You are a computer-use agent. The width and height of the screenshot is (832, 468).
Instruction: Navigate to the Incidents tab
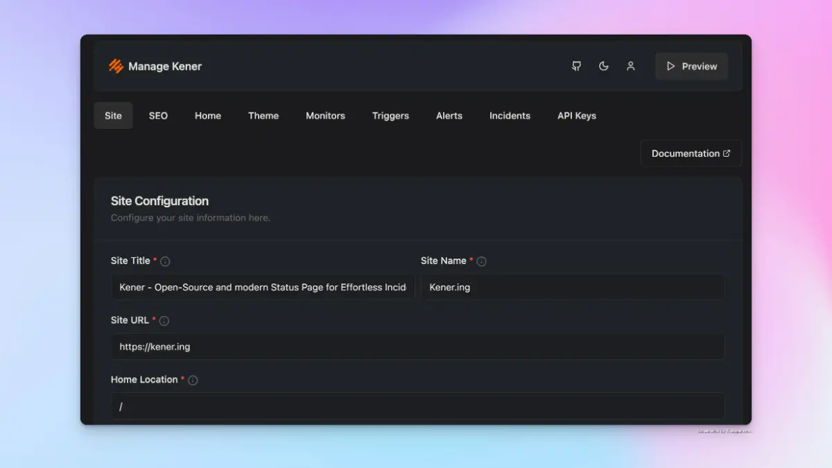pyautogui.click(x=510, y=116)
